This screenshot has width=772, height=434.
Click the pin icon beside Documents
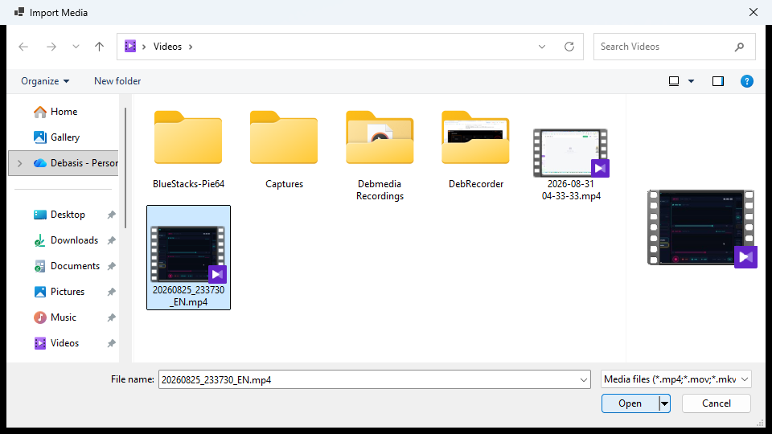(x=111, y=266)
